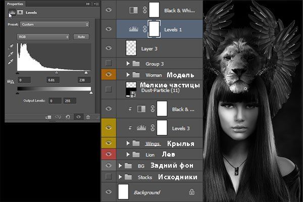Select the Layer 3 thumbnail
This screenshot has height=202, width=303.
point(131,48)
